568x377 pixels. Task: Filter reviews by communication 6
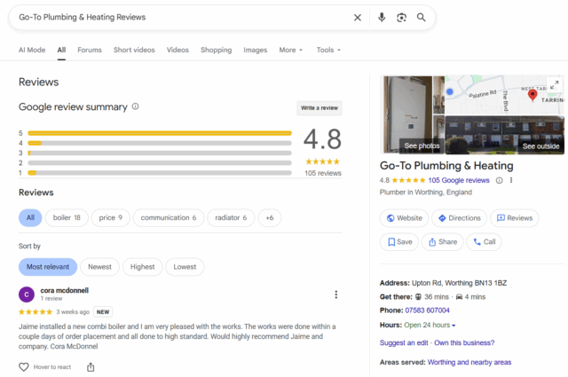pos(169,217)
